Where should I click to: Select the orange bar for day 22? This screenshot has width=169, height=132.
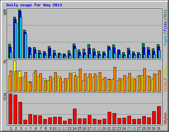(115, 79)
